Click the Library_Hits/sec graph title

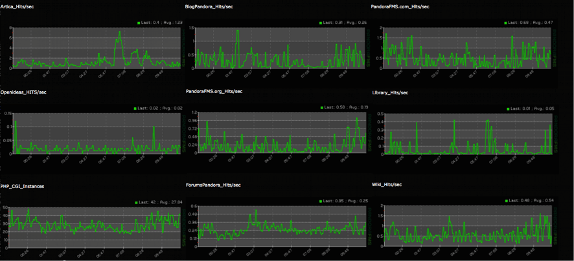tap(390, 93)
